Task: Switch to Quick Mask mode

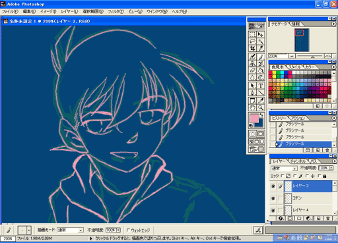Action: [x=261, y=134]
